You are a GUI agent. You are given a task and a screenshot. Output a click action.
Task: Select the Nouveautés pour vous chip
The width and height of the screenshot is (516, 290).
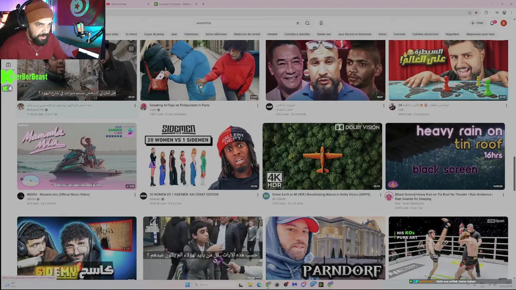tap(481, 34)
